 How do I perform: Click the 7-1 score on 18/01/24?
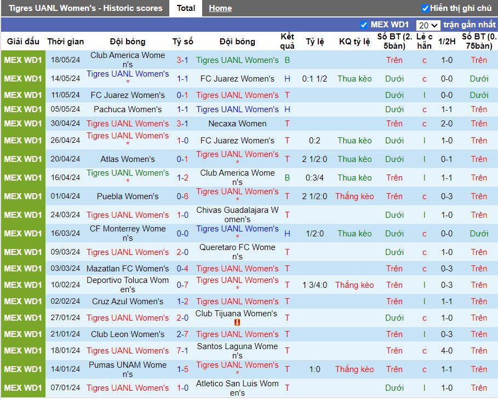182,351
